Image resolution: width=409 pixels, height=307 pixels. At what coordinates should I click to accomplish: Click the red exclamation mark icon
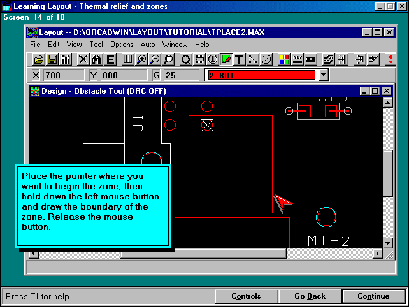pos(390,59)
